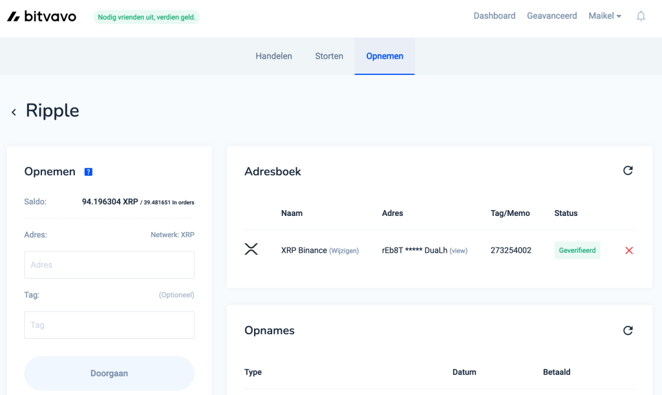Screen dimensions: 662x395
Task: View the full XRP address
Action: [x=458, y=251]
